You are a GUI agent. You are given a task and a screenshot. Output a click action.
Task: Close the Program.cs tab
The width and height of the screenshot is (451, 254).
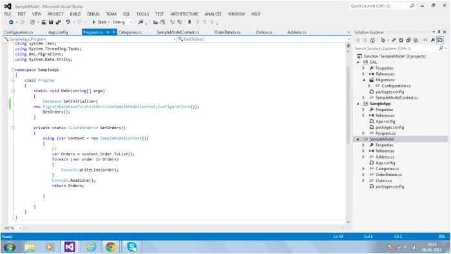click(114, 32)
